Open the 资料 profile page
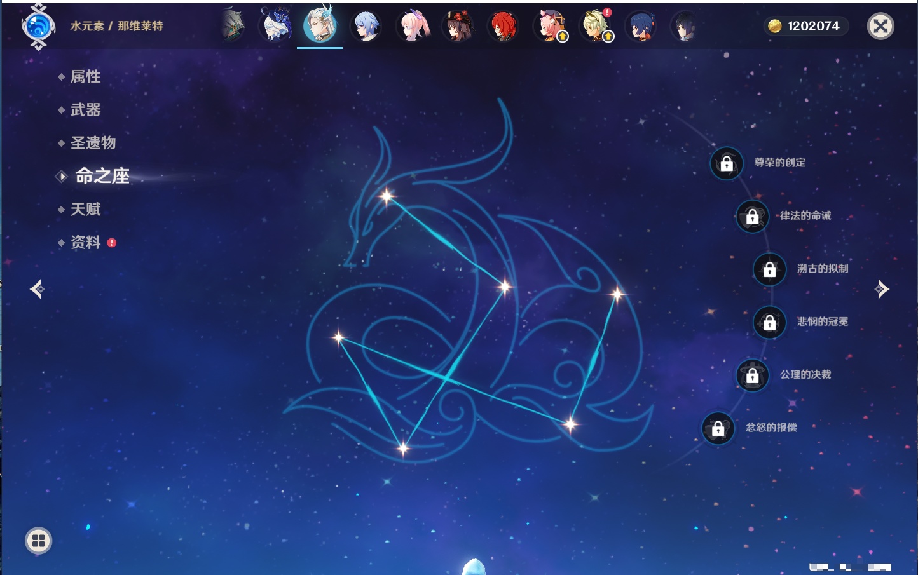This screenshot has width=918, height=575. 85,243
